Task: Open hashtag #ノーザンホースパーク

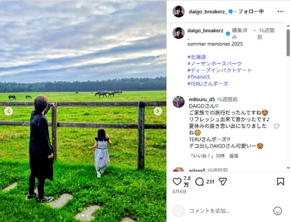Action: [215, 64]
